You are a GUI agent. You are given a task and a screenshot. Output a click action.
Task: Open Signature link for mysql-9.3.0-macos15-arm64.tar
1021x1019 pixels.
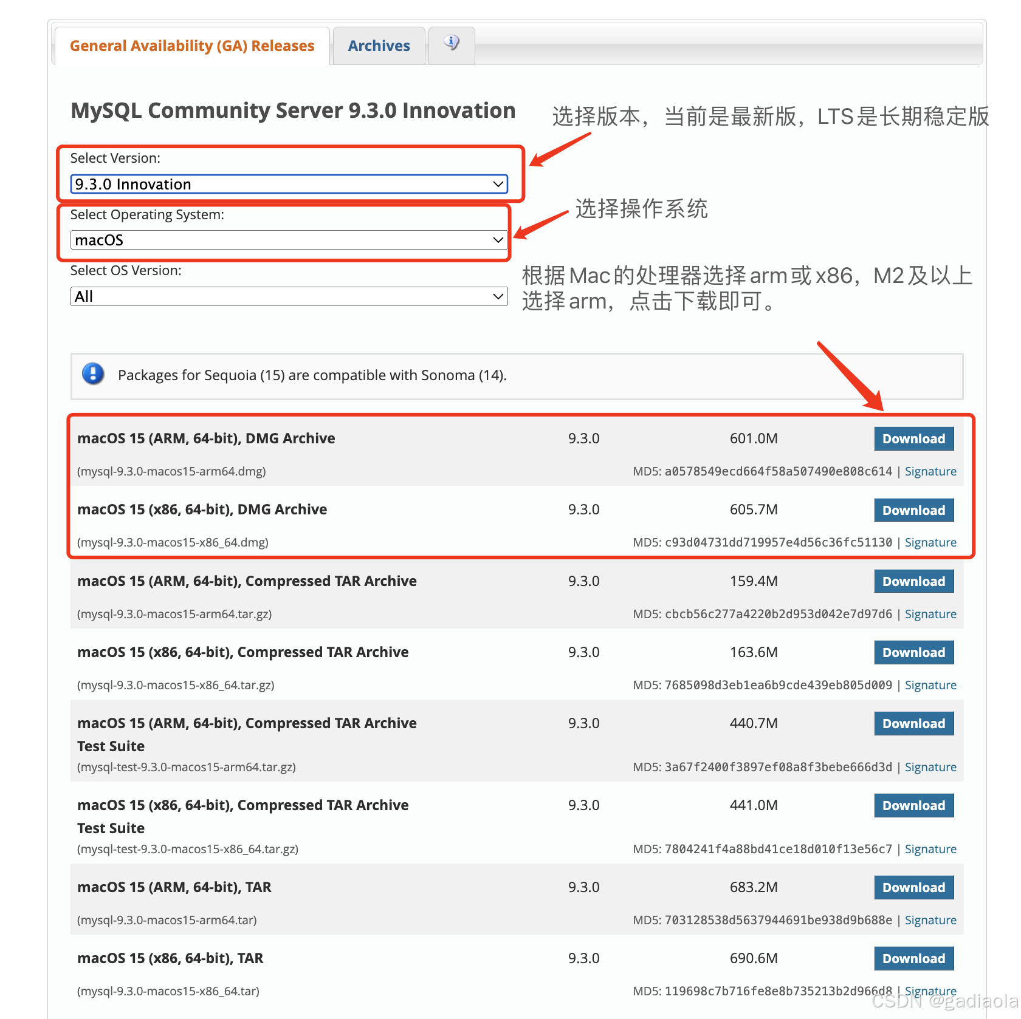(x=930, y=920)
